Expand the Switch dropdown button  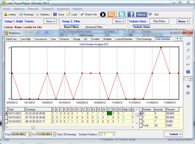[x=173, y=134]
